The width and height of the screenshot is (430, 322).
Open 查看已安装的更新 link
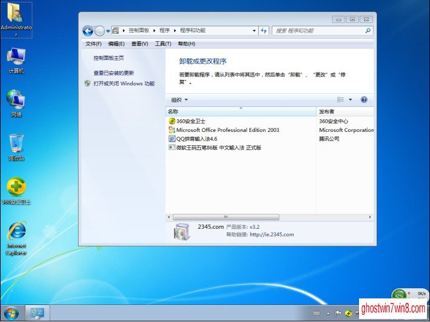[x=113, y=73]
